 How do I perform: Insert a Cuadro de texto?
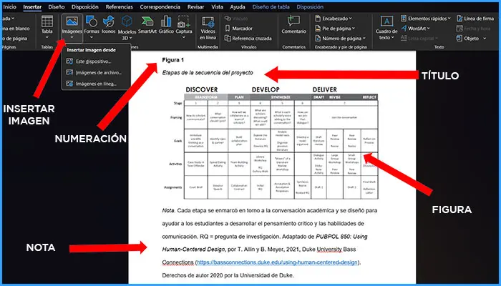386,28
